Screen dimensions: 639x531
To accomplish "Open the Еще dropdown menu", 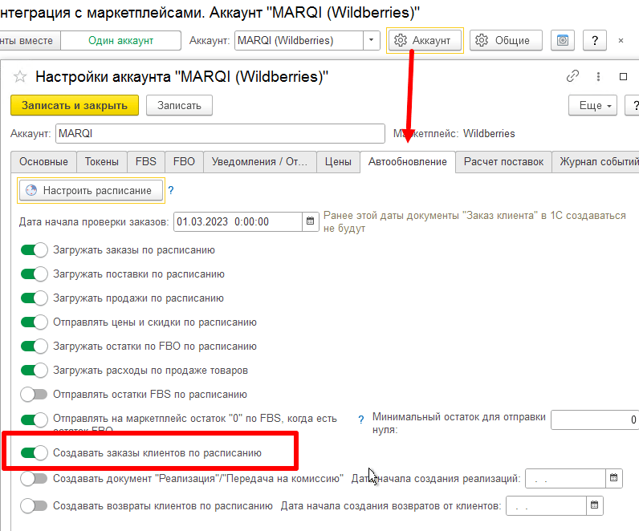I will [592, 105].
